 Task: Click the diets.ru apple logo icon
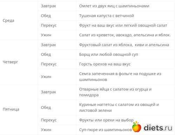(136, 127)
